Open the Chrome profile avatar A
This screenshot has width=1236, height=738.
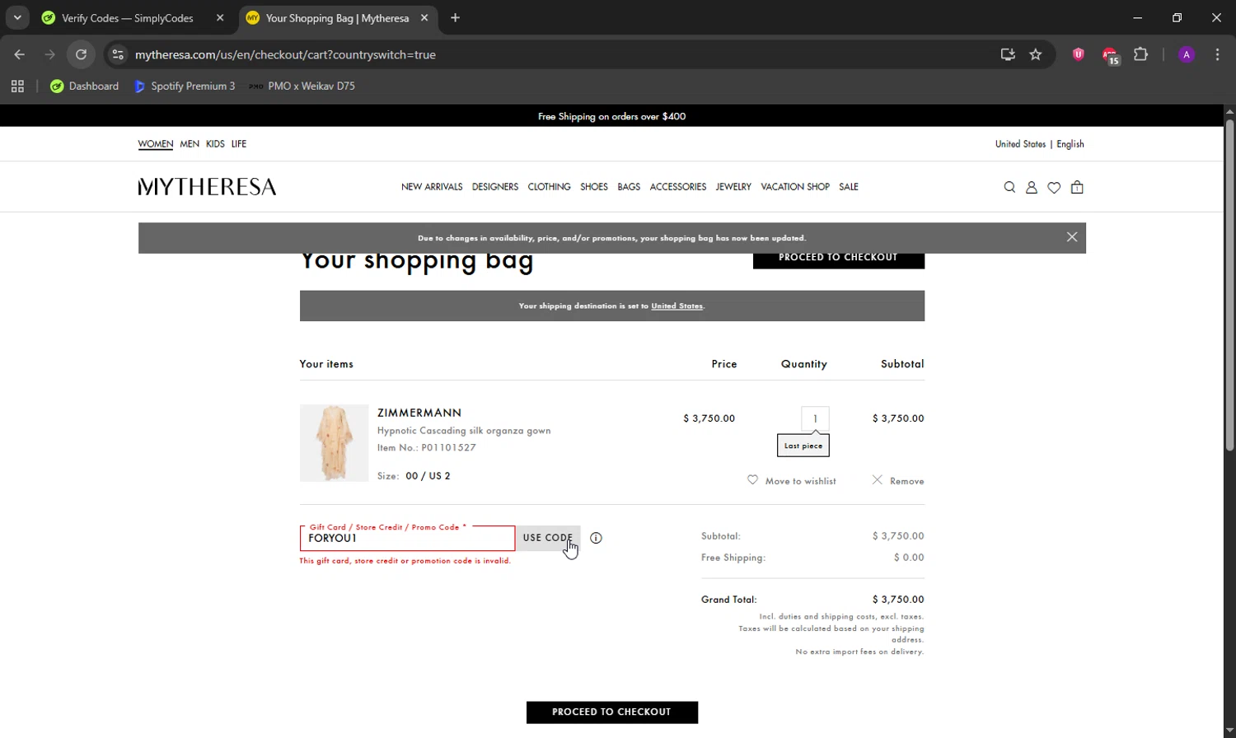pyautogui.click(x=1187, y=54)
